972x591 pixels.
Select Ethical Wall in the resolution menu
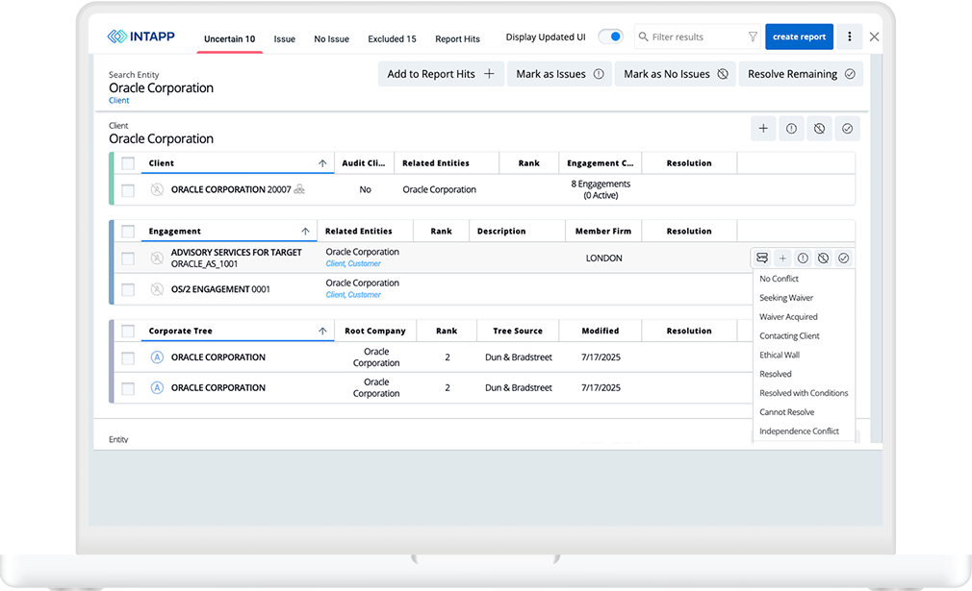pos(780,355)
